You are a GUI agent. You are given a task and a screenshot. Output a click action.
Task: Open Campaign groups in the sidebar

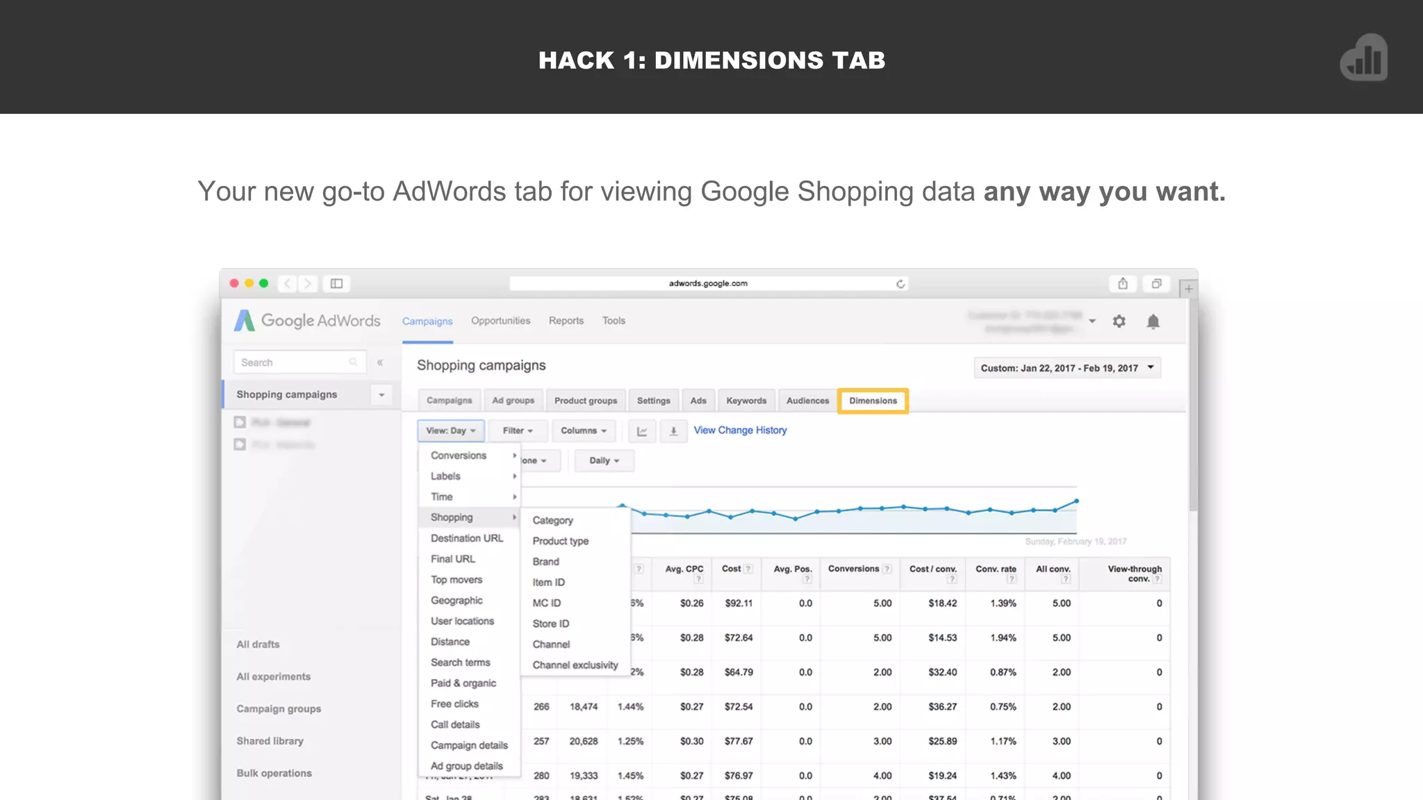point(279,709)
